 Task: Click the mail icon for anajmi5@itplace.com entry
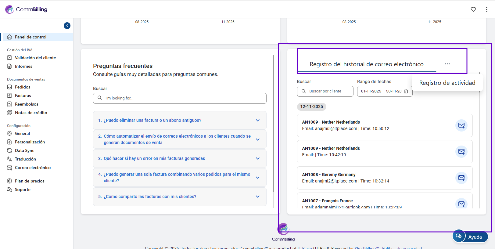click(x=461, y=125)
